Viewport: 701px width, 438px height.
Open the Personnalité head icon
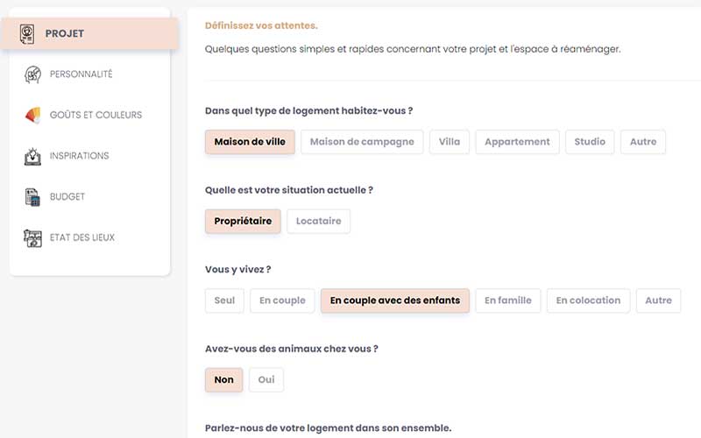[x=32, y=74]
